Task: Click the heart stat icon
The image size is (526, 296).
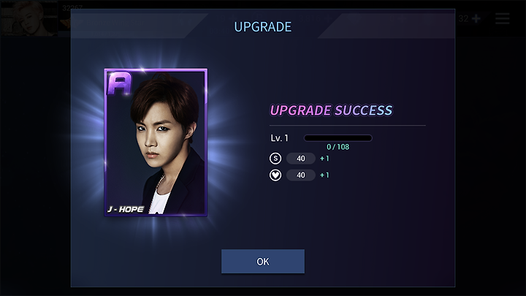Action: (275, 175)
